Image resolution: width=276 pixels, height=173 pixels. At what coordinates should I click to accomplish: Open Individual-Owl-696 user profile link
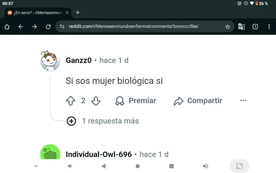click(x=99, y=154)
